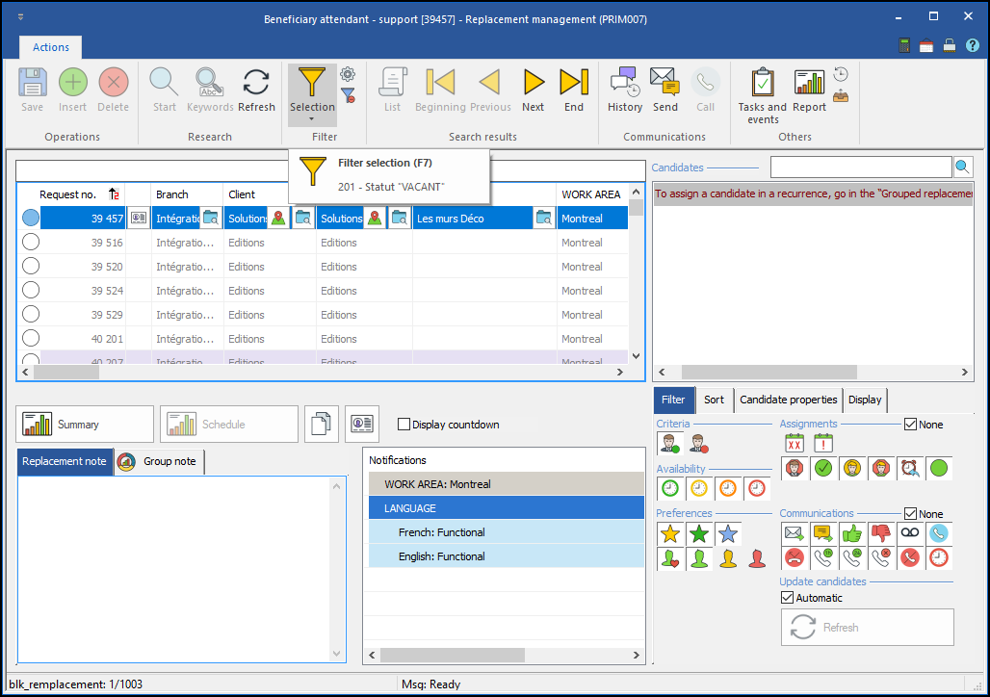Toggle the alarm clock Assignments filter
The width and height of the screenshot is (990, 697).
coord(910,469)
